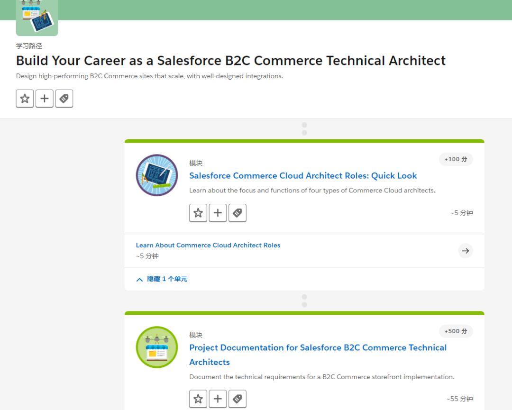Click the tag icon on the Quick Look module
512x410 pixels.
coord(238,212)
